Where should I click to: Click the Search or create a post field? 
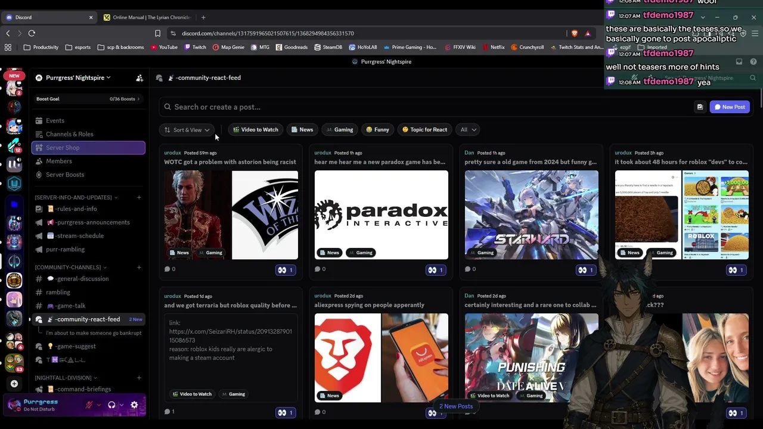pyautogui.click(x=424, y=107)
